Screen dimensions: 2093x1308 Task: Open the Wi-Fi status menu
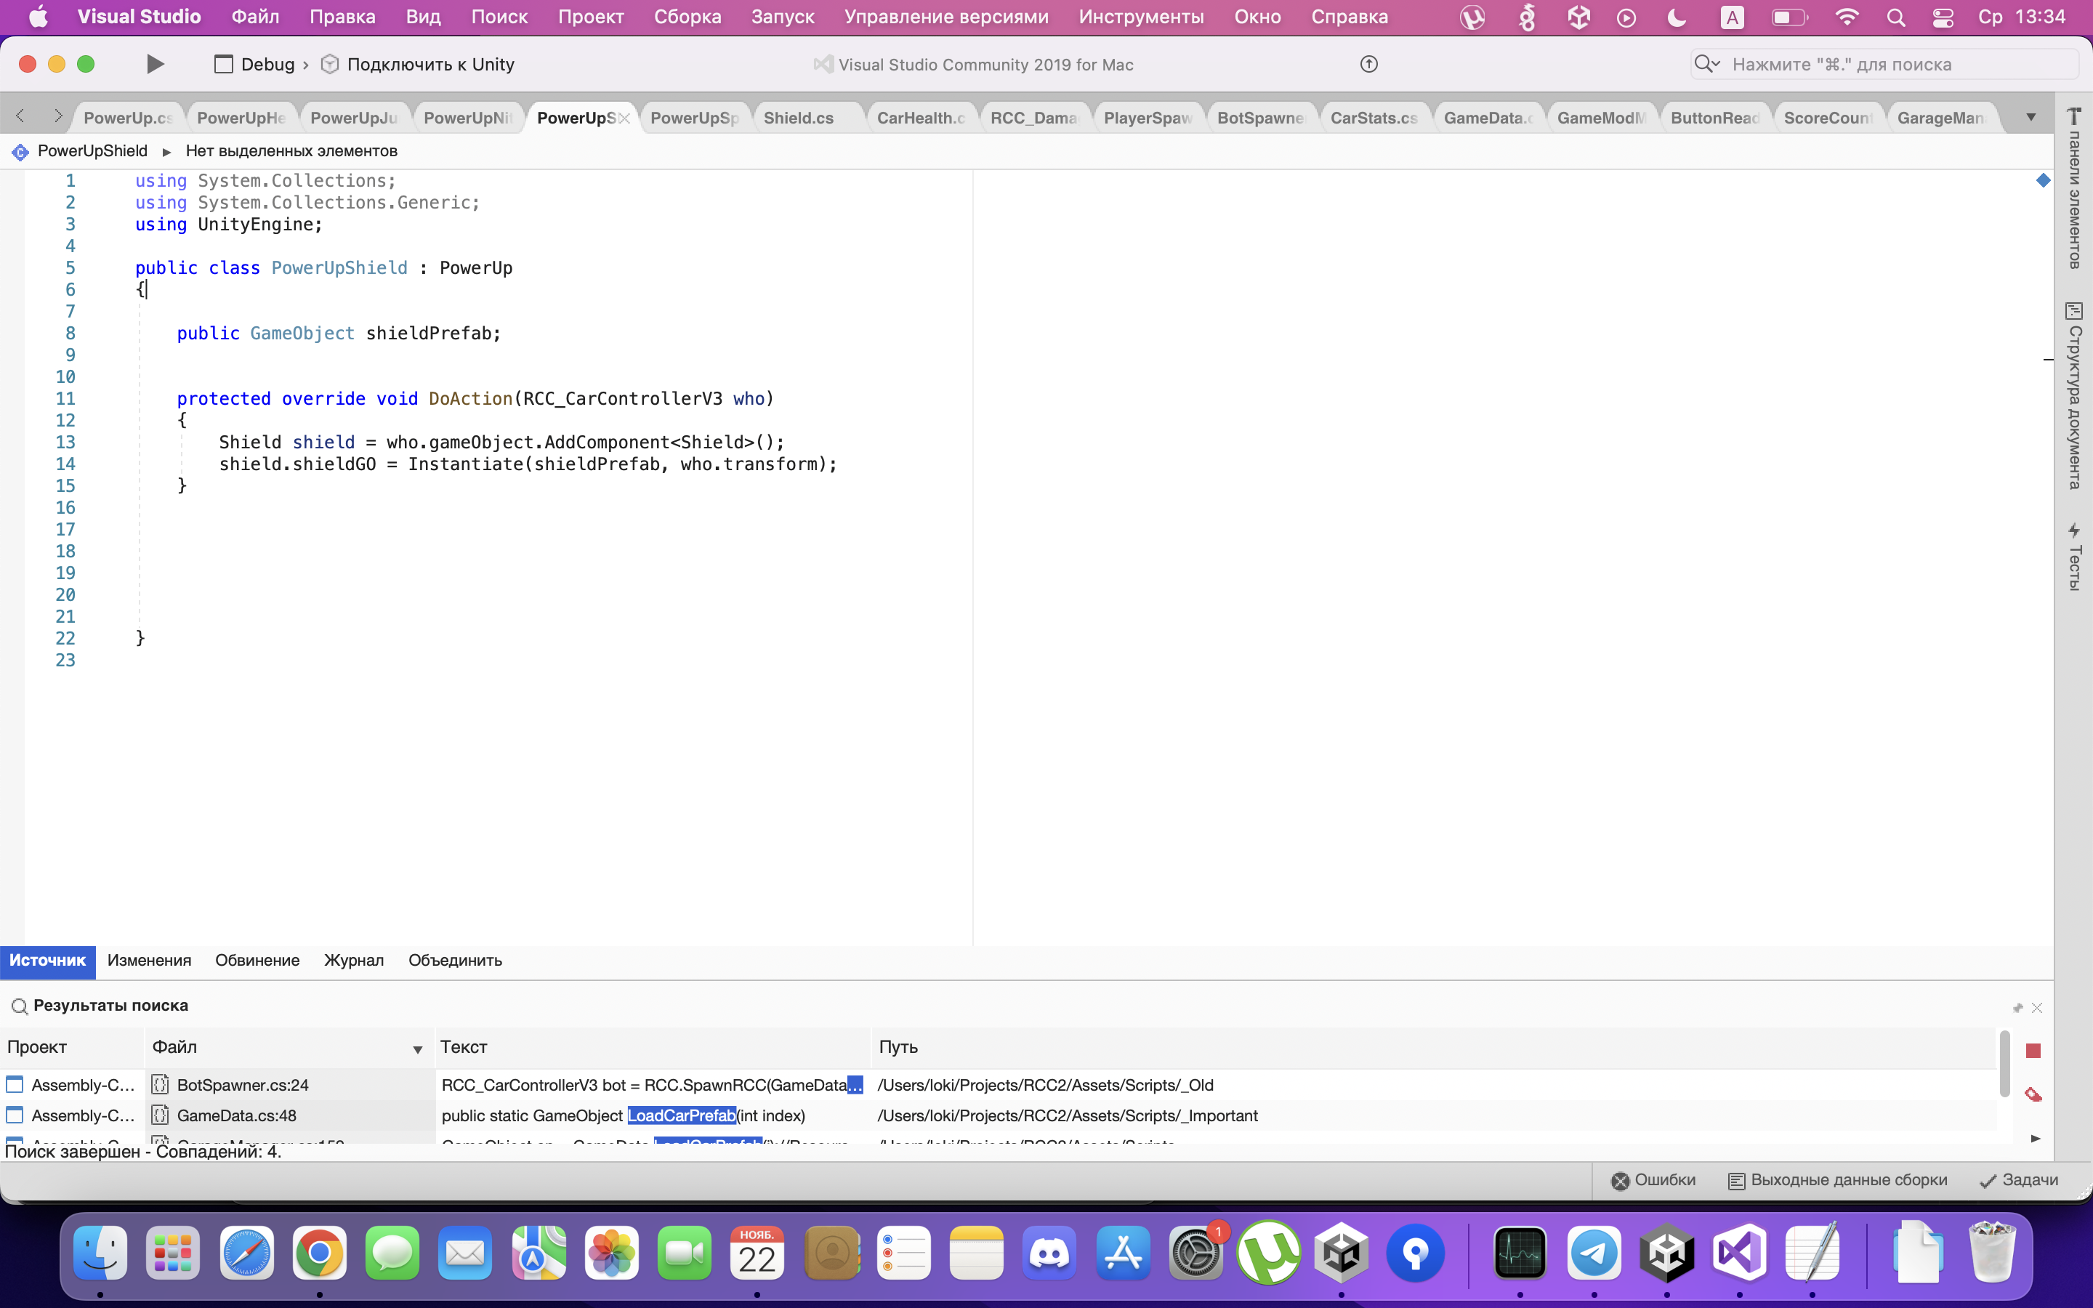coord(1846,17)
